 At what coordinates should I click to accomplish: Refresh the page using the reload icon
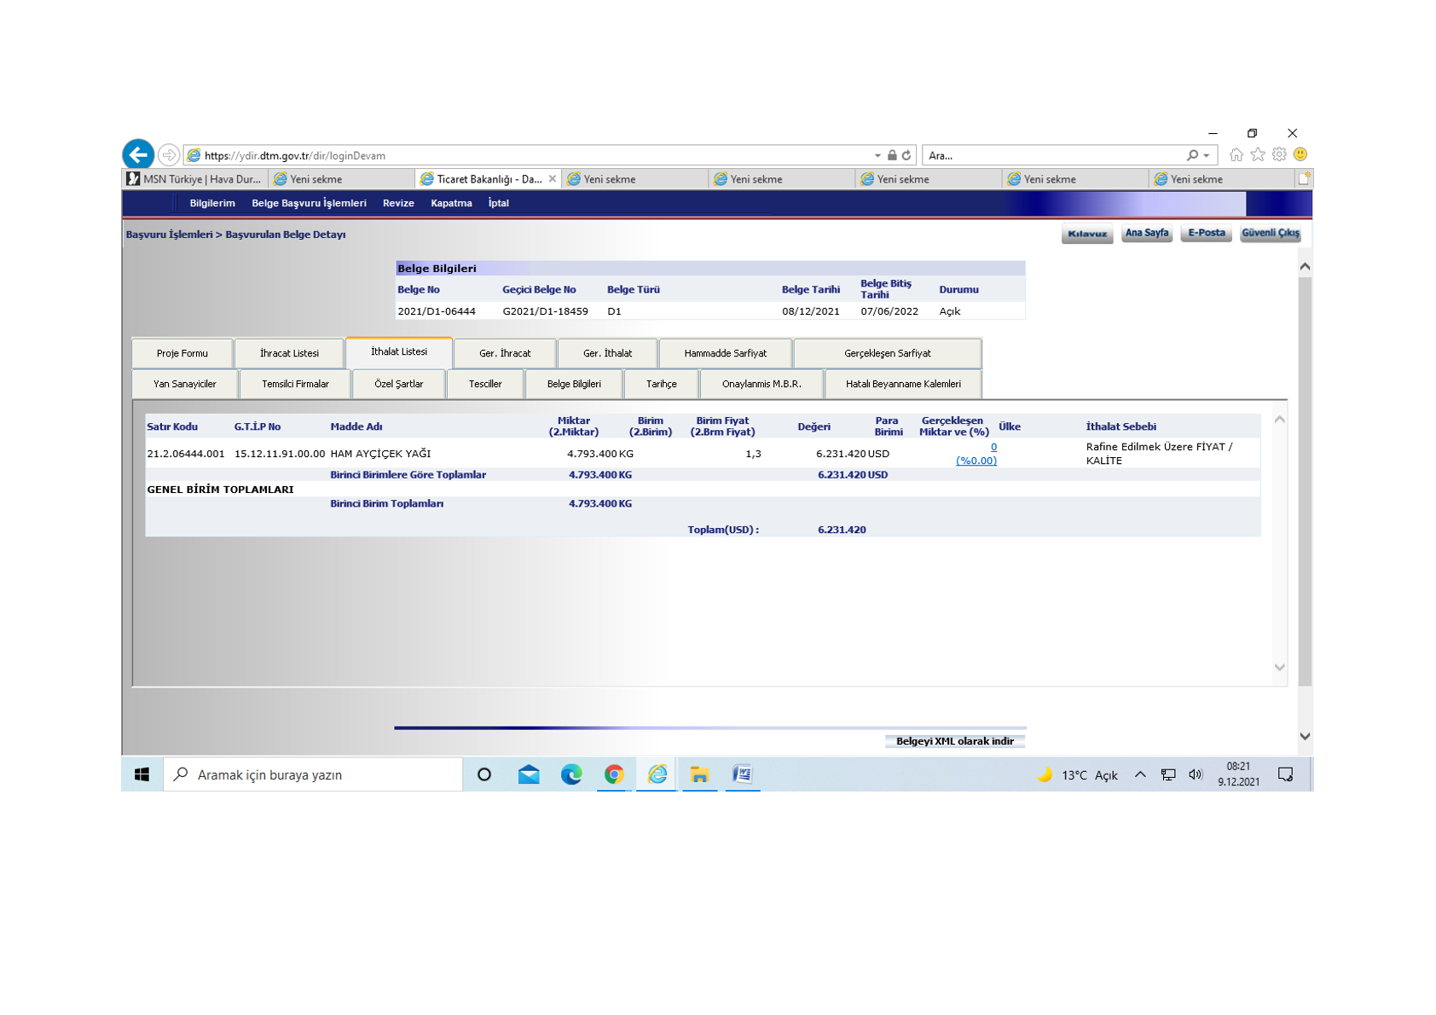point(906,155)
